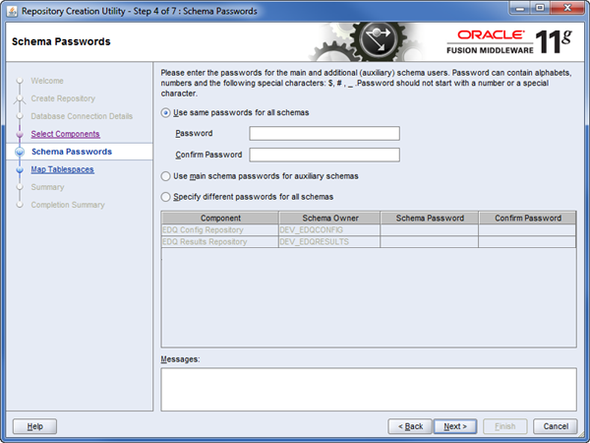Click the Schema Password column header
590x443 pixels.
[x=430, y=218]
